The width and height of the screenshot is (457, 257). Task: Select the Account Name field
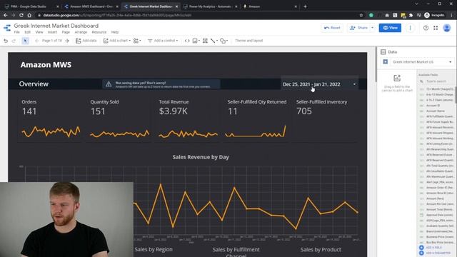[436, 111]
